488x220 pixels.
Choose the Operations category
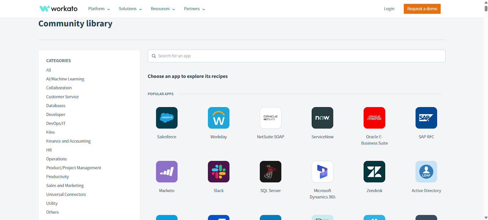(56, 159)
